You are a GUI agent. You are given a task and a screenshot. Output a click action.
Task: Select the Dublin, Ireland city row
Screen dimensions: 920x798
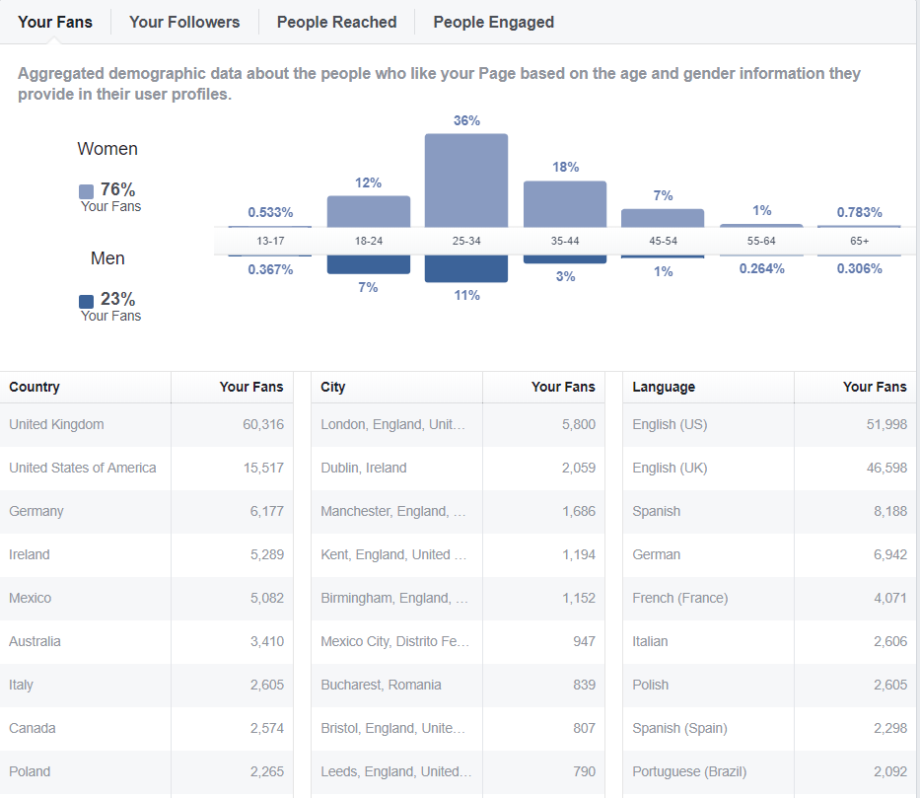coord(458,468)
